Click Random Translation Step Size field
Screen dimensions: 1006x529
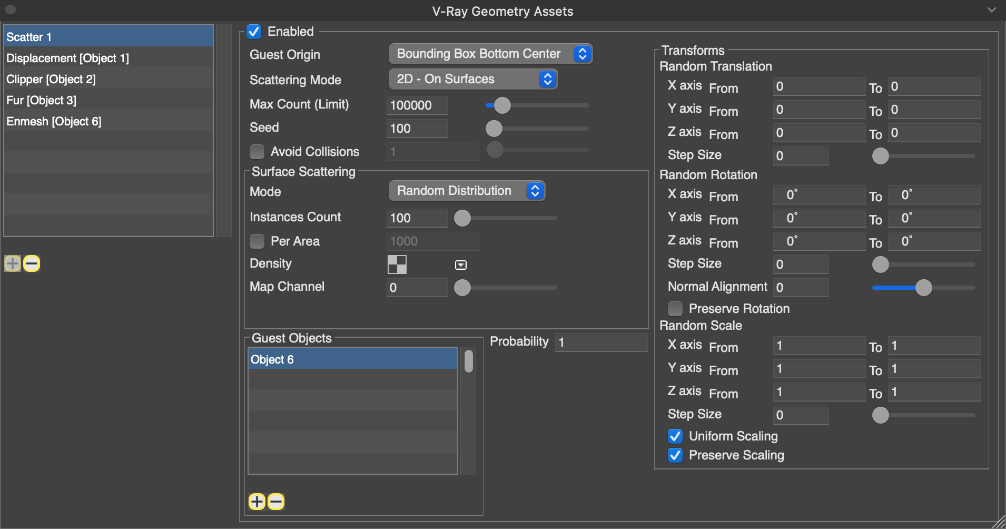click(801, 156)
